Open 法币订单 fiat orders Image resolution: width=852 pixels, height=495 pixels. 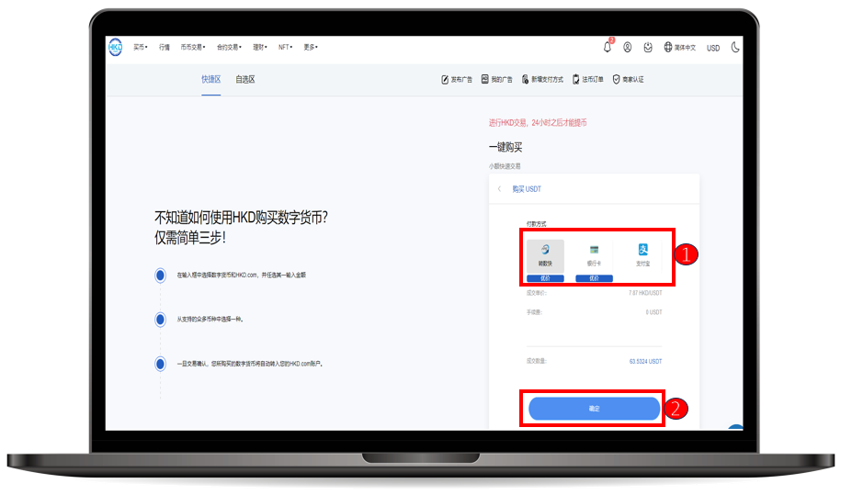[576, 80]
